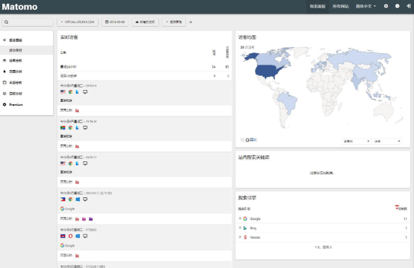Open the settings gear in top bar

386,6
